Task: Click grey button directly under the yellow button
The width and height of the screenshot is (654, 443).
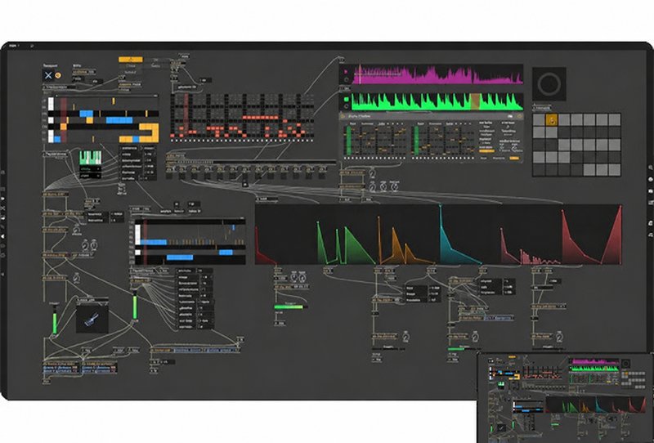Action: (131, 66)
